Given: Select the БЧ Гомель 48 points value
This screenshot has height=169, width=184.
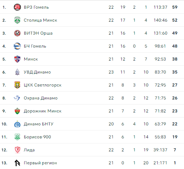Looking at the screenshot, I should pyautogui.click(x=175, y=46).
